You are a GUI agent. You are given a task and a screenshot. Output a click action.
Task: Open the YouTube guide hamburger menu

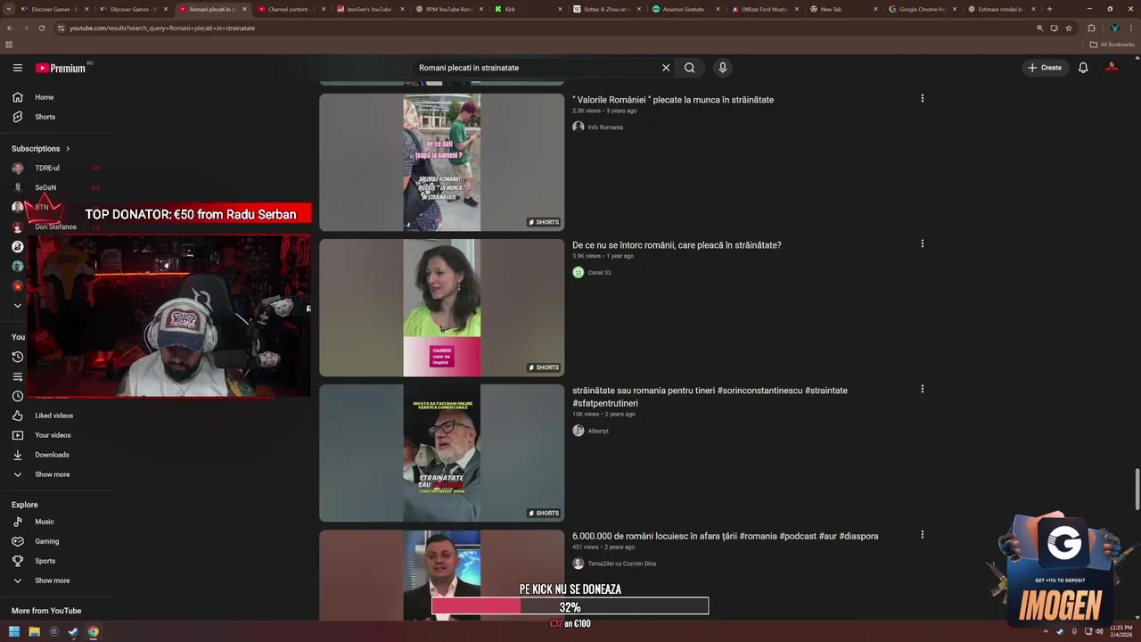coord(17,68)
